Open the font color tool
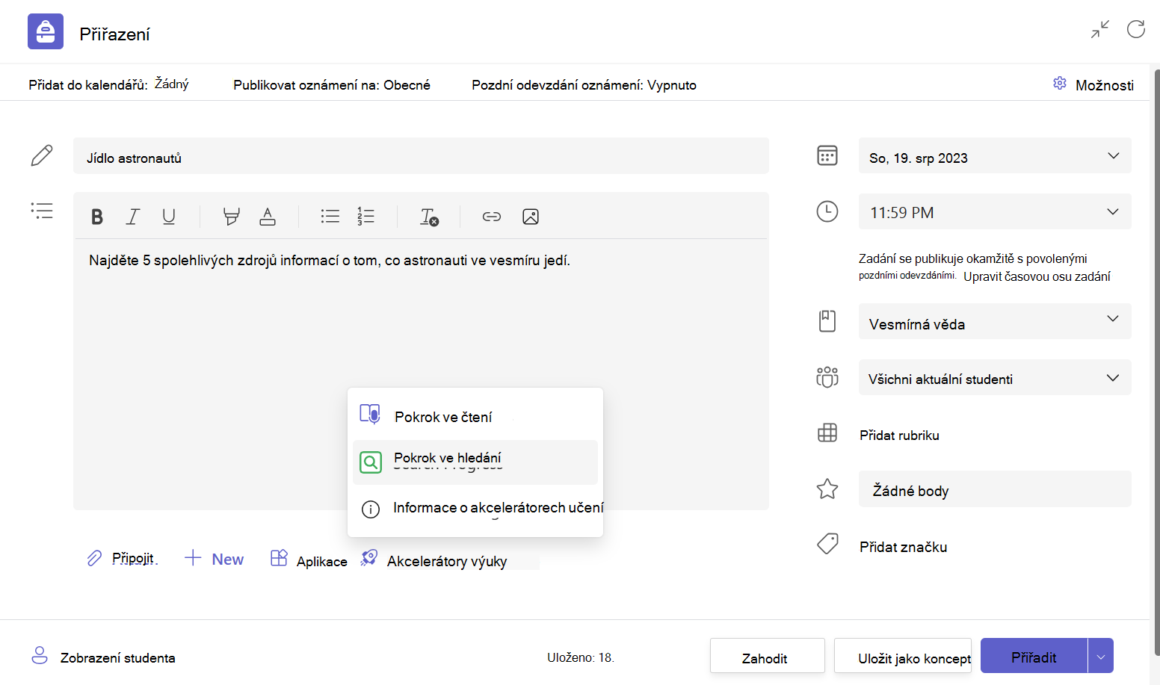The height and width of the screenshot is (685, 1160). 267,217
